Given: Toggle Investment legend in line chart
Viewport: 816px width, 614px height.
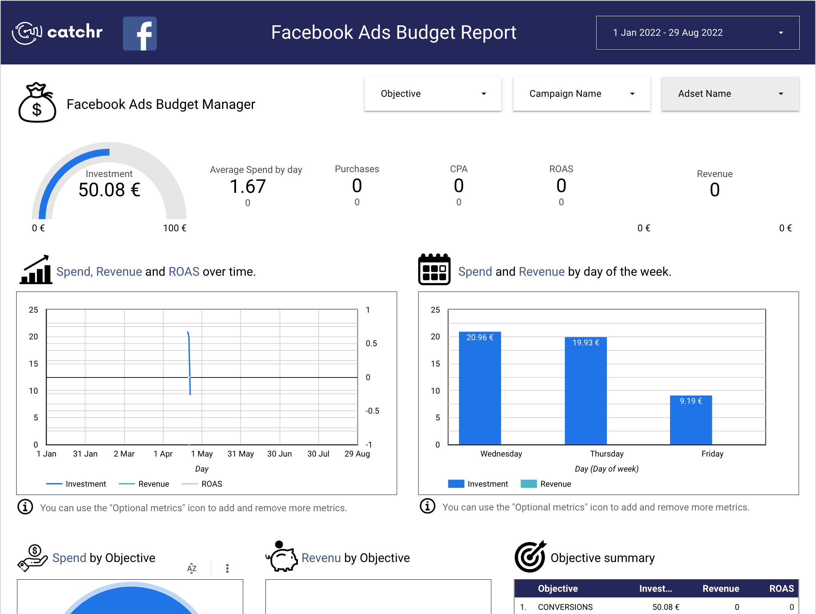Looking at the screenshot, I should tap(85, 484).
